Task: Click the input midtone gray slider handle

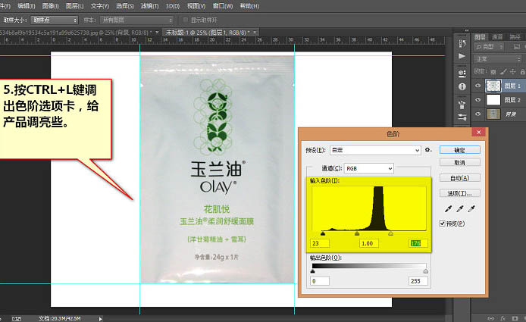Action: pyautogui.click(x=357, y=233)
